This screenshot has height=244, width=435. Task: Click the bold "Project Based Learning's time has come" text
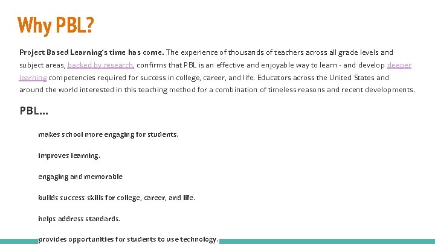(91, 52)
